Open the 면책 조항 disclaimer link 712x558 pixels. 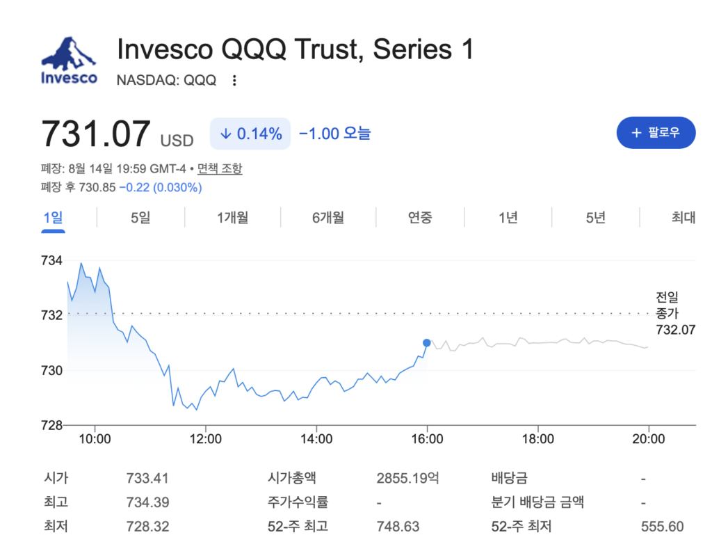point(220,168)
